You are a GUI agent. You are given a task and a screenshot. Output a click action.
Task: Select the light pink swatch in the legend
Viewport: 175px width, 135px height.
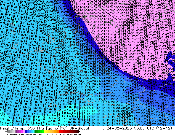point(24,131)
